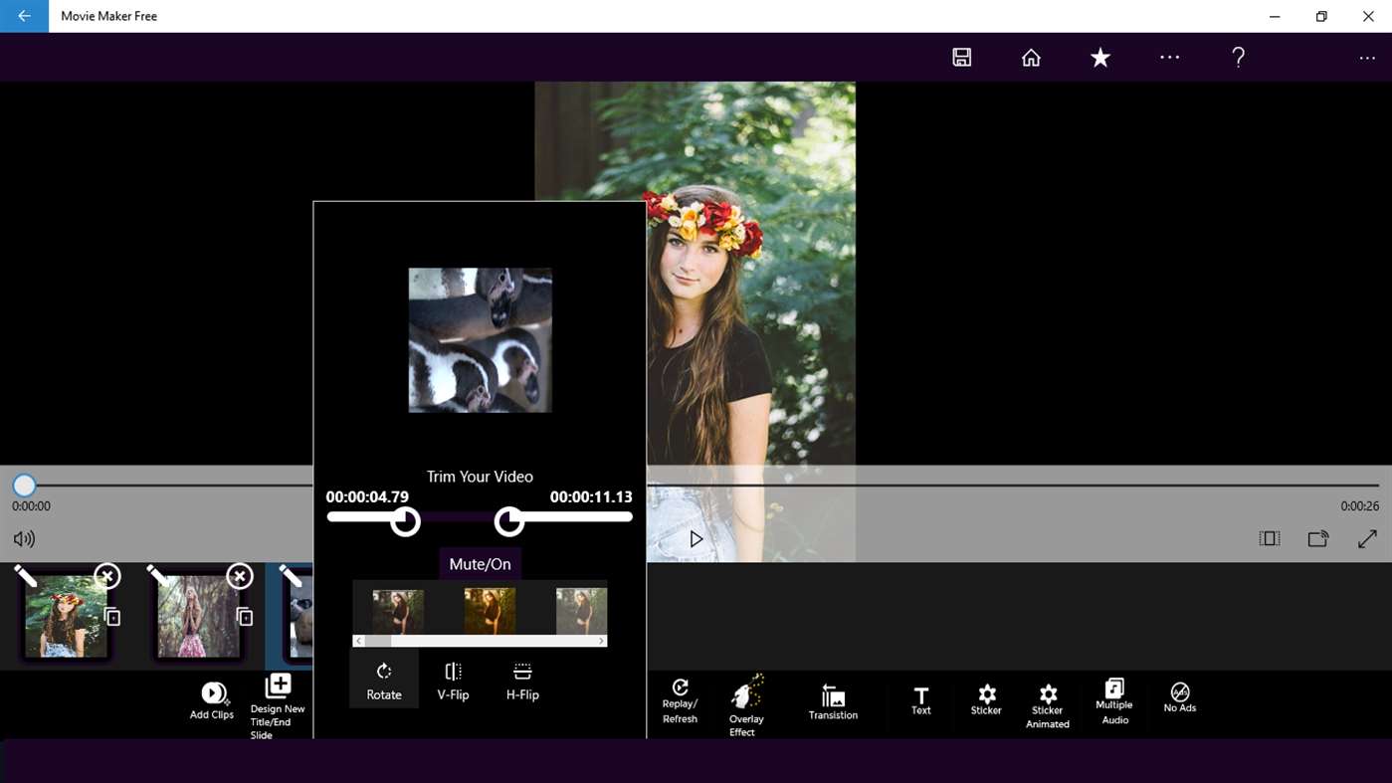Toggle the volume speaker icon
Image resolution: width=1392 pixels, height=783 pixels.
24,539
